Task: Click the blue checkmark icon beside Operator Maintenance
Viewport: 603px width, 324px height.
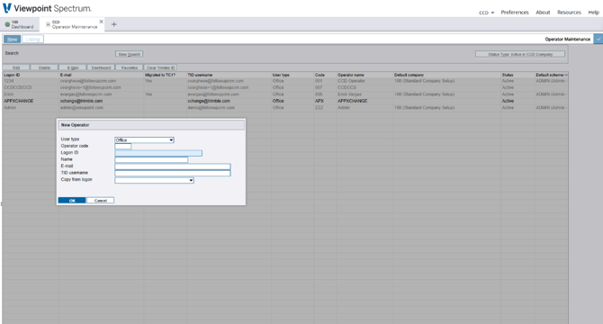Action: tap(598, 39)
